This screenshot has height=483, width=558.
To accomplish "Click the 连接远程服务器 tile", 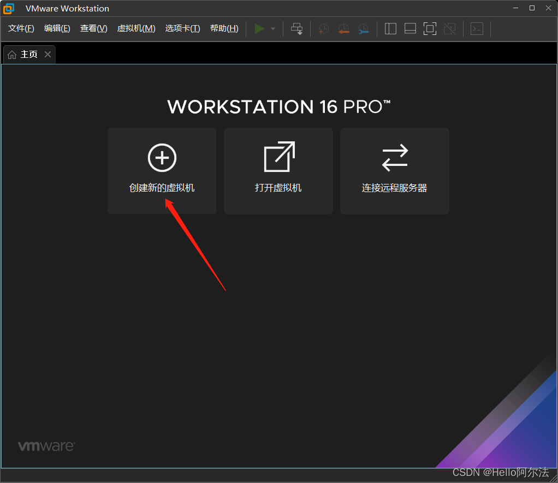I will point(395,171).
